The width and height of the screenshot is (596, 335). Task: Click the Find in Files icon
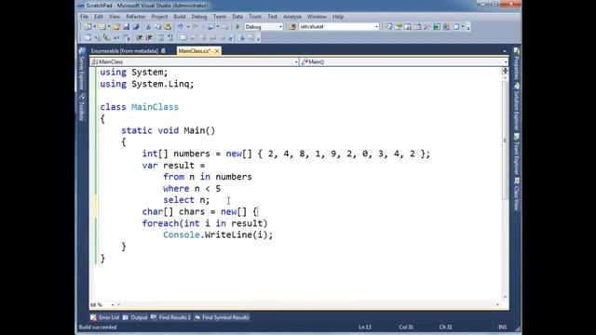click(x=291, y=27)
